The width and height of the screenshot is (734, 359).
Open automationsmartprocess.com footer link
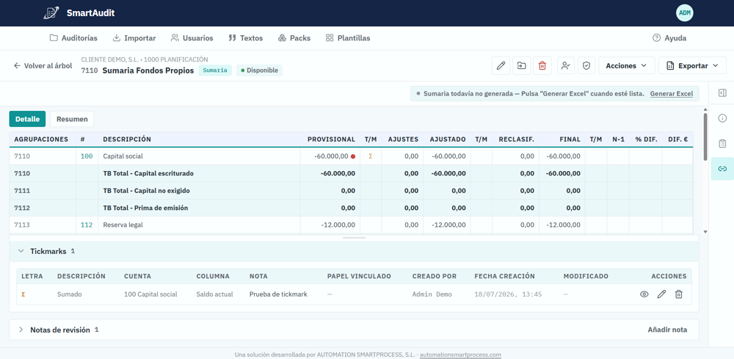click(460, 355)
